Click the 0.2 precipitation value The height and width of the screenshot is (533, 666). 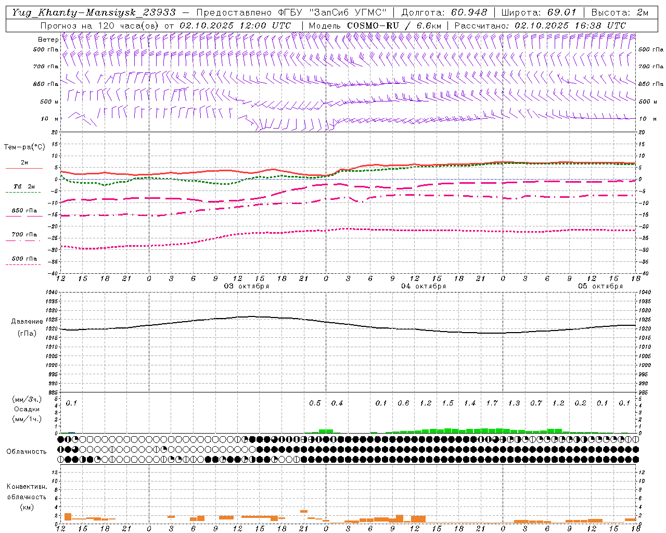coord(580,403)
